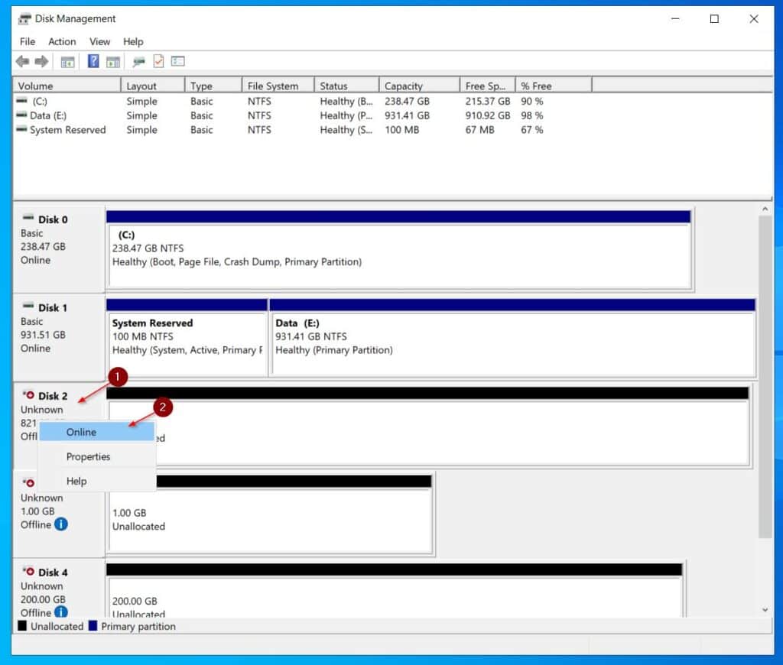Viewport: 783px width, 665px height.
Task: Select the Data (E:) volume name in the list
Action: pyautogui.click(x=48, y=115)
